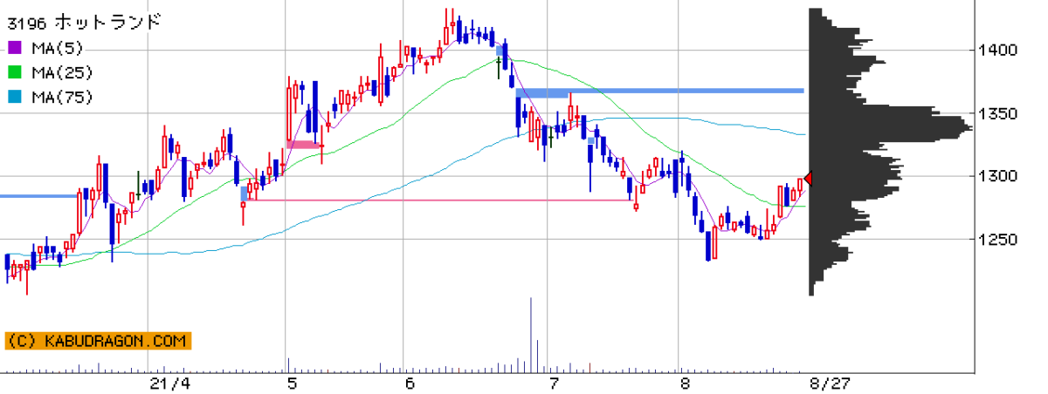Click the 1400 price axis label
Screen dimensions: 1048x394
coord(998,50)
